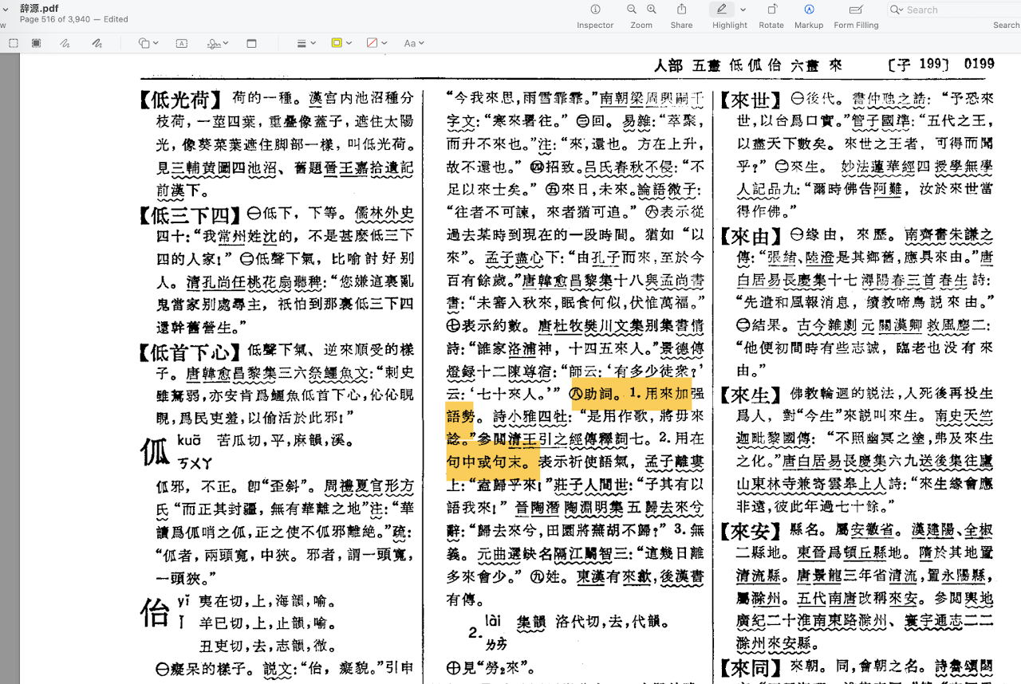This screenshot has width=1021, height=684.
Task: Click the zoom out magnifier
Action: [632, 10]
